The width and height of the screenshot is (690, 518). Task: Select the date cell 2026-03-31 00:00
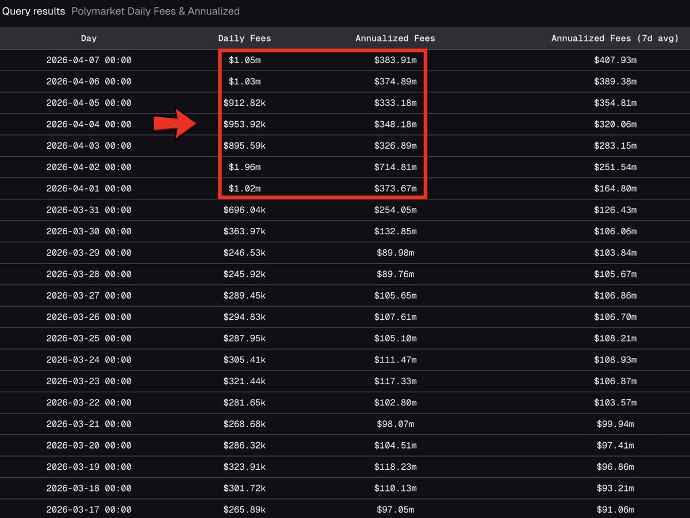pyautogui.click(x=89, y=210)
